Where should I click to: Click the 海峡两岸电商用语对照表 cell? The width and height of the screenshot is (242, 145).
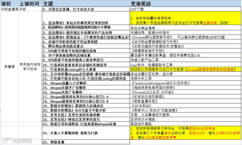pos(185,88)
